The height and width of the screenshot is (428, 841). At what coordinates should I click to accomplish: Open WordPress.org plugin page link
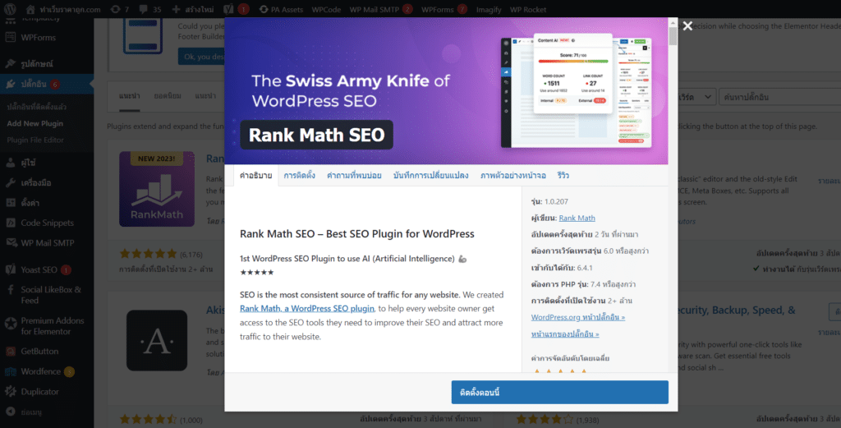[578, 317]
